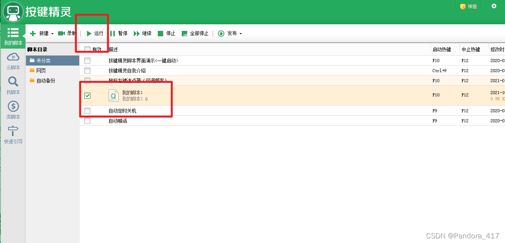Screen dimensions: 505x243
Task: Click the 我的脚本1.Q file name text
Action: tap(135, 99)
